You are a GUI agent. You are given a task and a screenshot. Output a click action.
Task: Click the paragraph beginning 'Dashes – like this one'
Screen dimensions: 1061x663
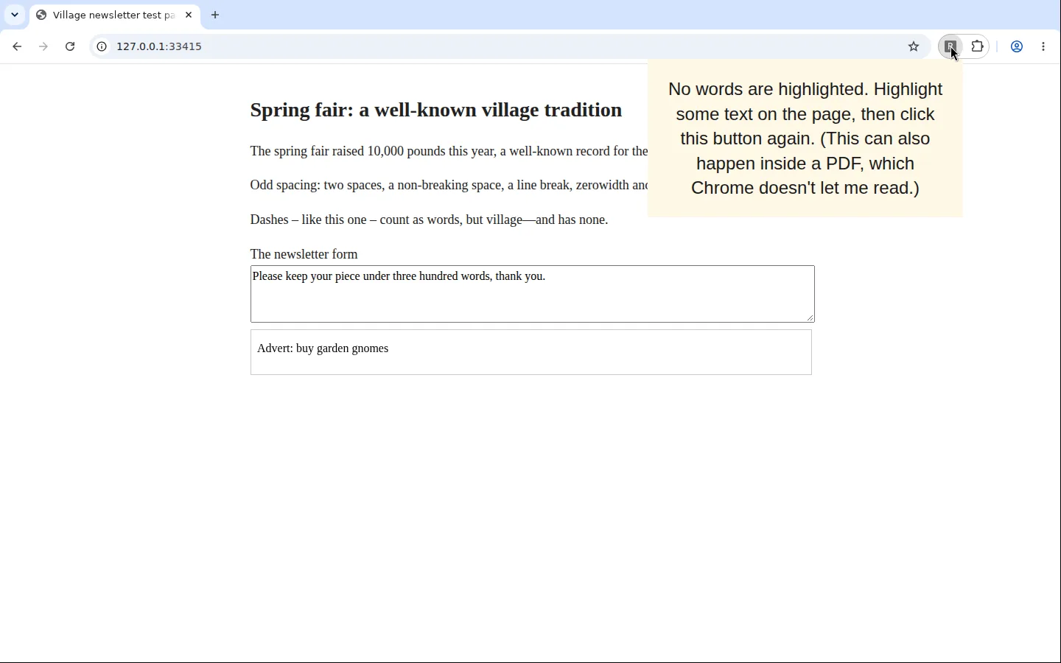pyautogui.click(x=429, y=220)
